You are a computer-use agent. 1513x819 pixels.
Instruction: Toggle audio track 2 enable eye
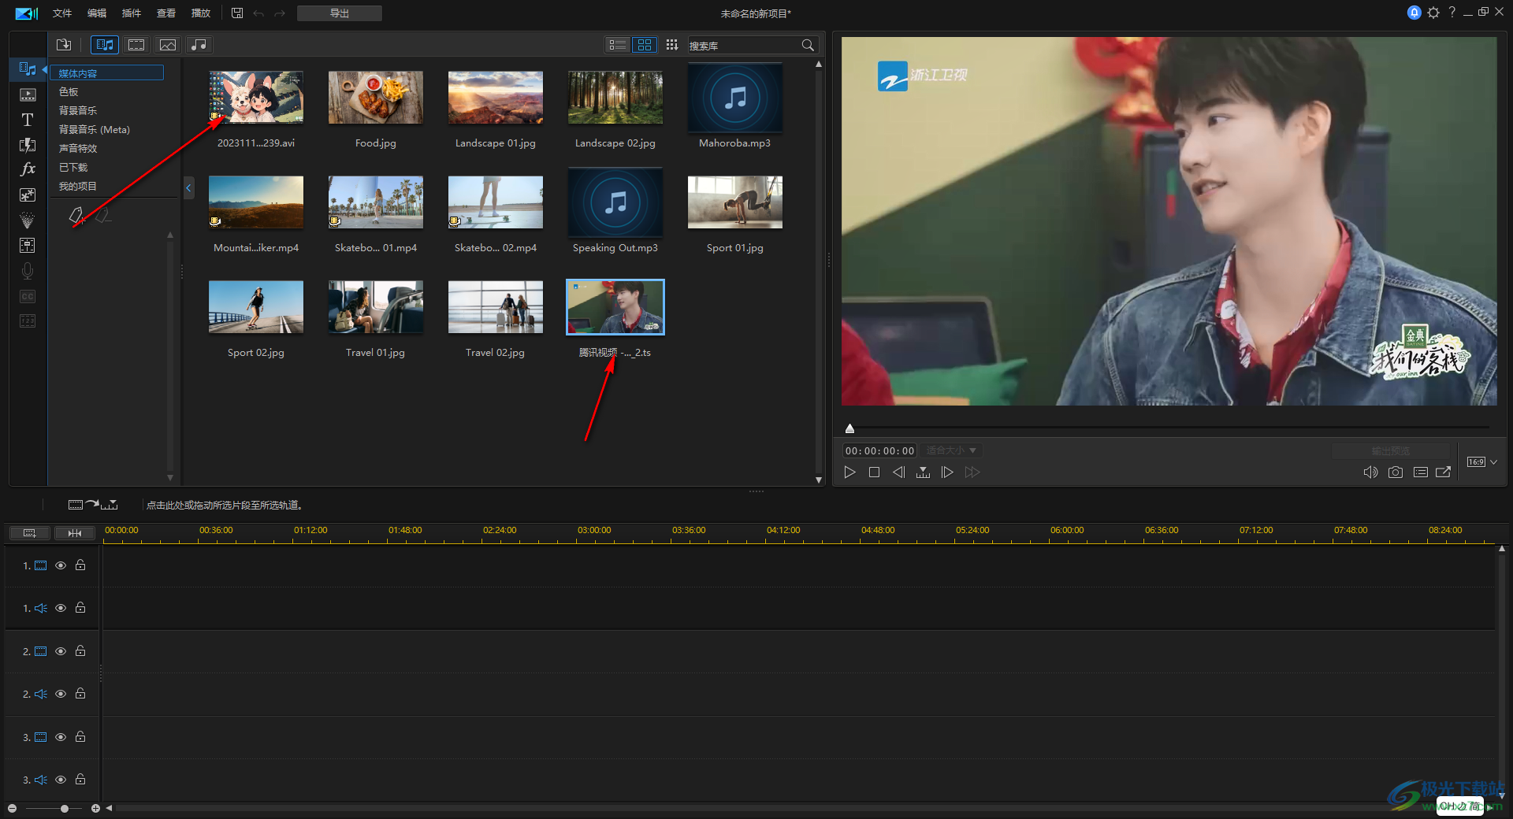(61, 694)
